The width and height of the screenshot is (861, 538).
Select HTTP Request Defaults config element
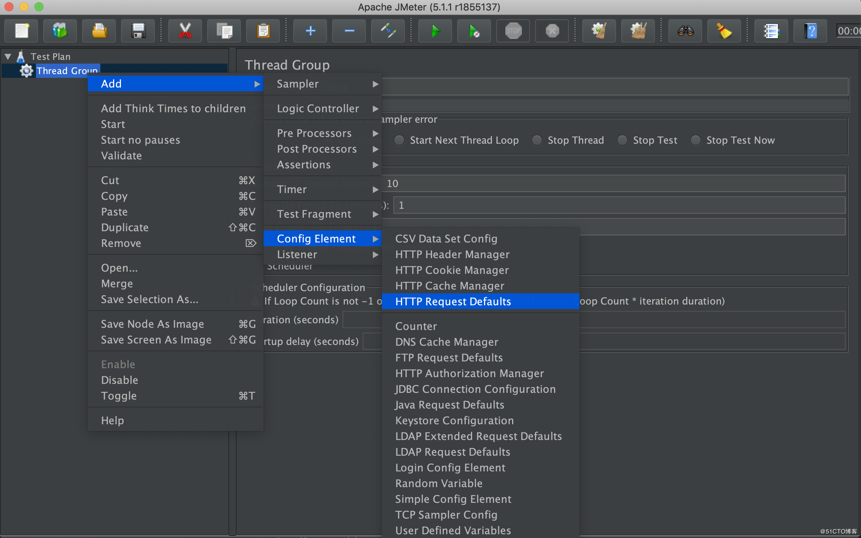(452, 302)
